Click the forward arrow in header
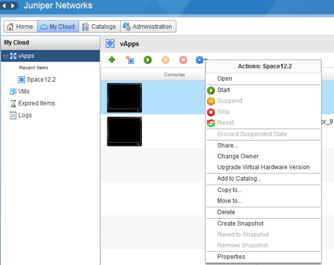The image size is (334, 265). [13, 6]
